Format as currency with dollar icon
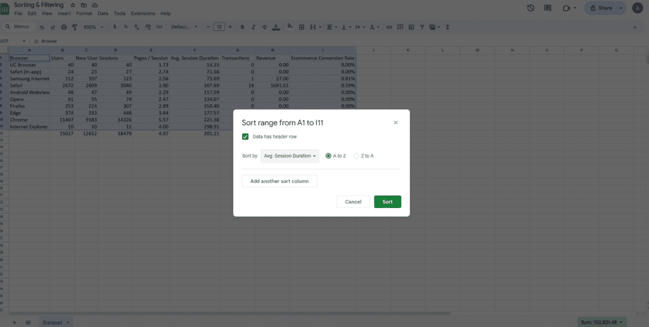This screenshot has width=649, height=327. (x=115, y=27)
